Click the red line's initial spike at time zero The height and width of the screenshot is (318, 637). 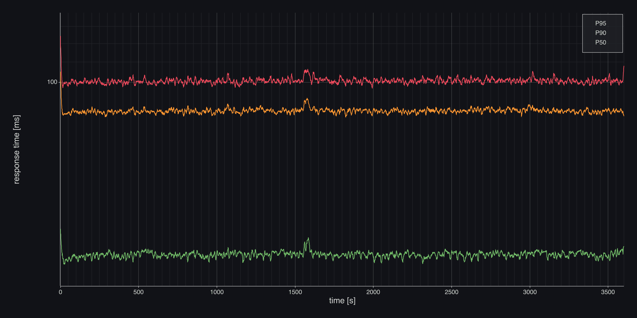[x=61, y=38]
